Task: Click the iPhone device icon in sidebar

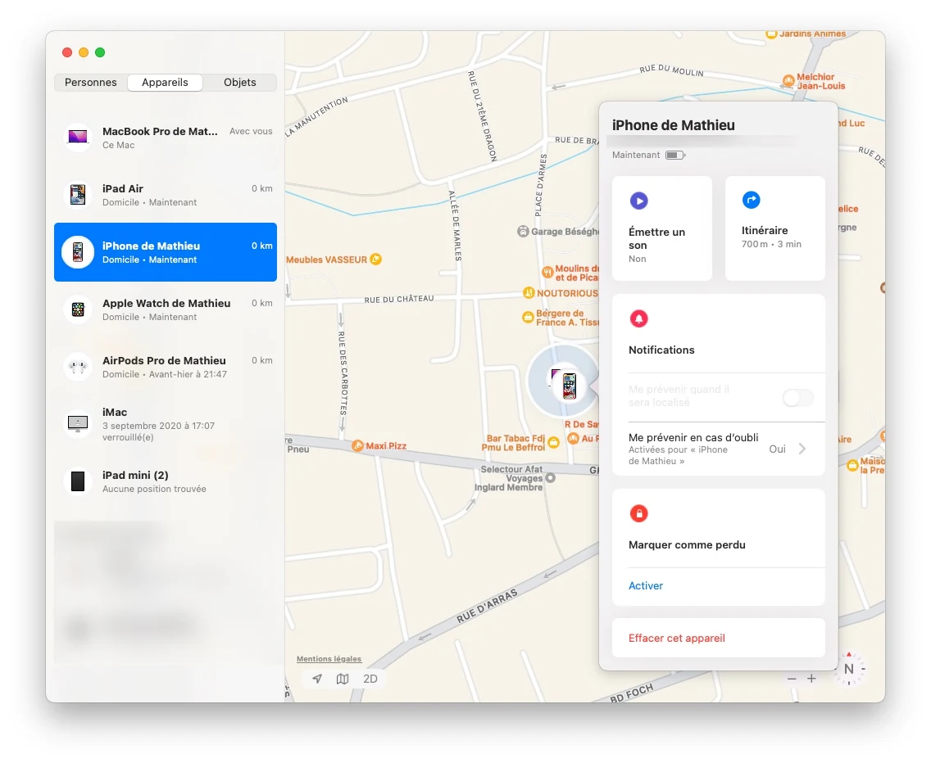Action: tap(78, 252)
